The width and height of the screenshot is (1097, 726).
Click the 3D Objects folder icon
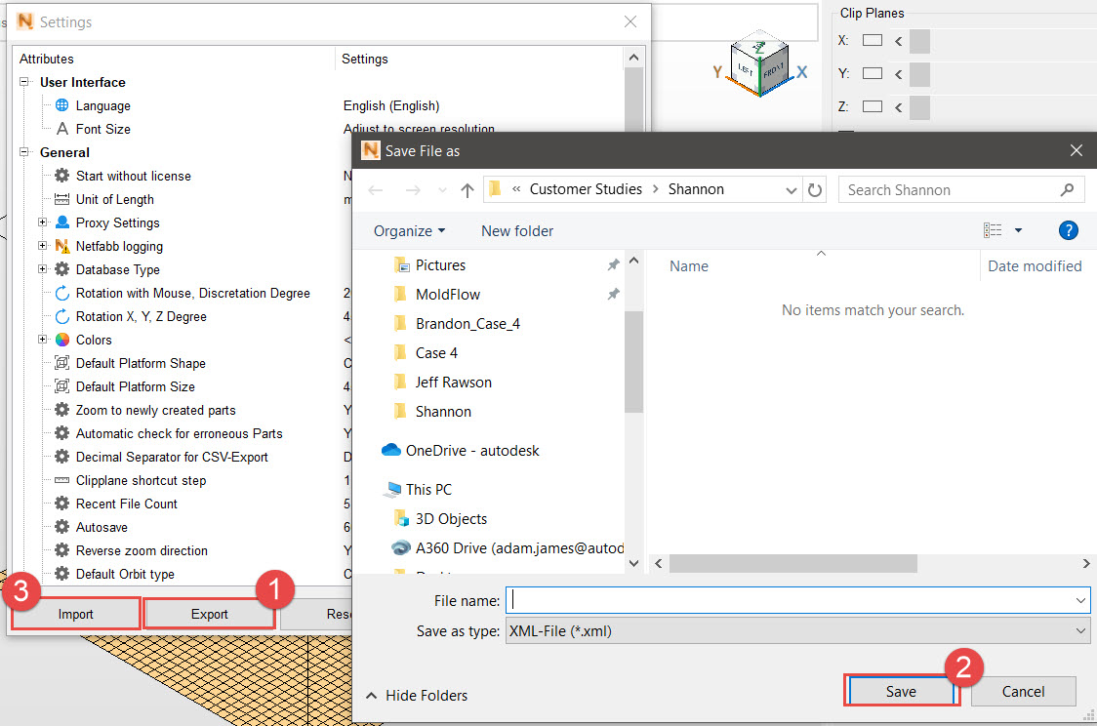[x=401, y=518]
